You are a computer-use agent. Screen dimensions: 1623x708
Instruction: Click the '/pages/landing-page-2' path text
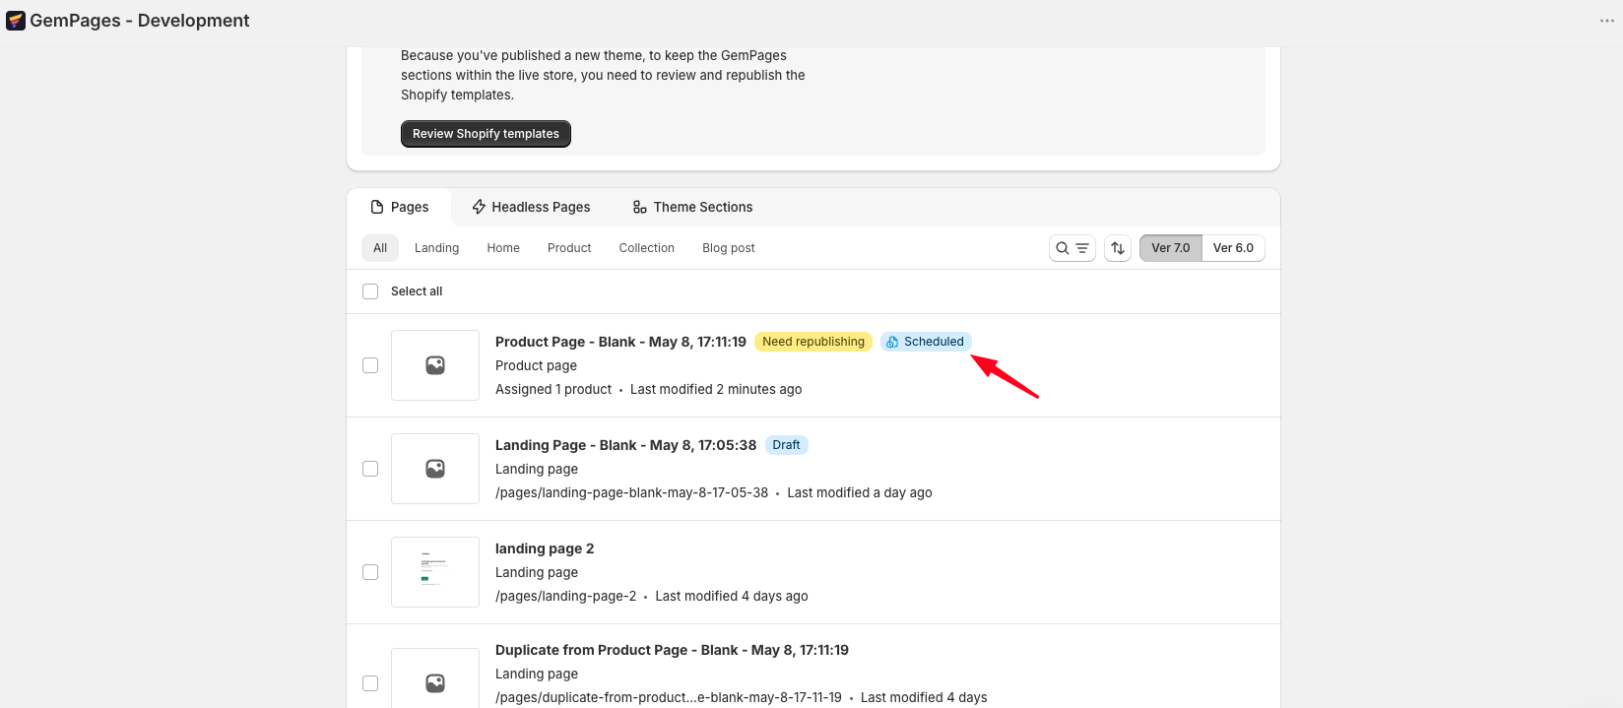pyautogui.click(x=566, y=596)
